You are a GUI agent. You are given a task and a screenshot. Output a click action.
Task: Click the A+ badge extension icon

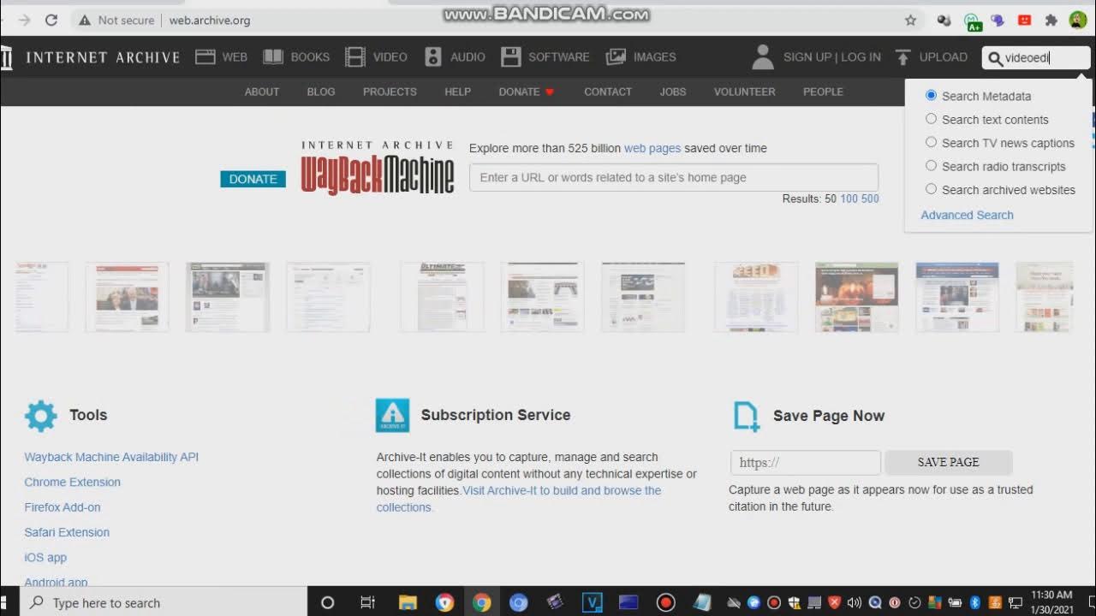973,21
